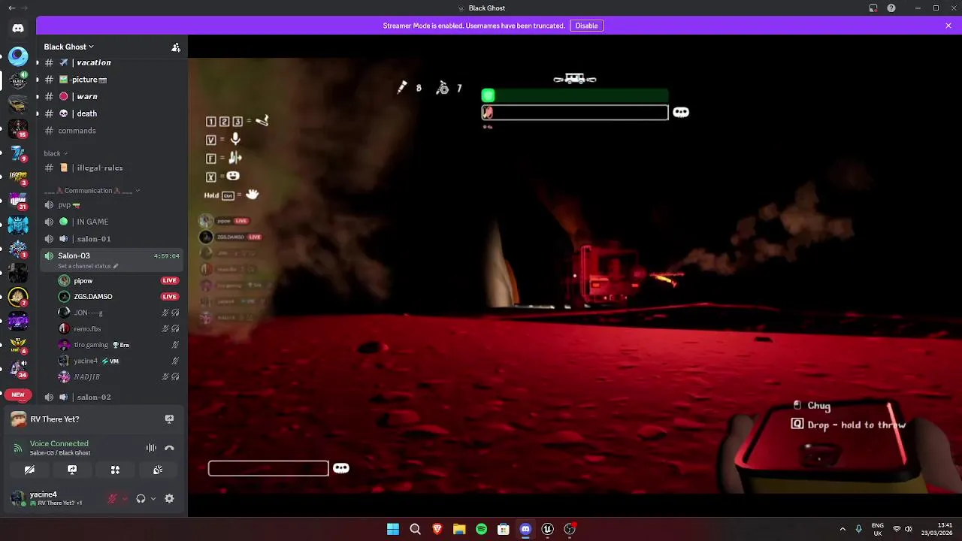
Task: Launch Brave browser from taskbar
Action: click(437, 529)
